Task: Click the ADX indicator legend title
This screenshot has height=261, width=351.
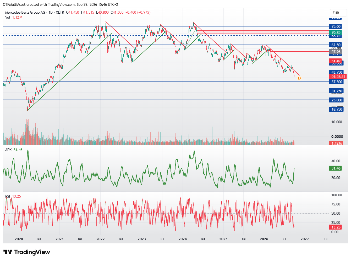Action: point(8,150)
